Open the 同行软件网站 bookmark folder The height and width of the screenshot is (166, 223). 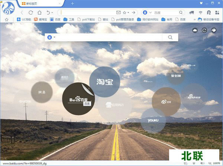point(148,19)
